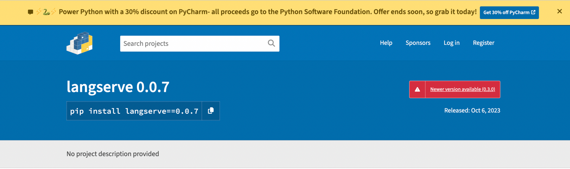570x169 pixels.
Task: Click the PyPI logo to go home
Action: click(x=79, y=43)
